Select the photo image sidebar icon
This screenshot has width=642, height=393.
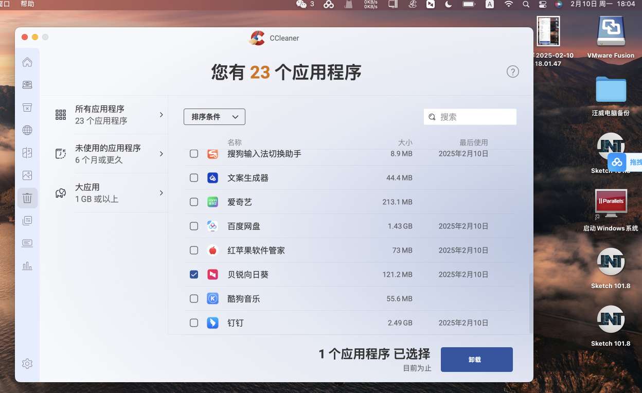pyautogui.click(x=27, y=175)
